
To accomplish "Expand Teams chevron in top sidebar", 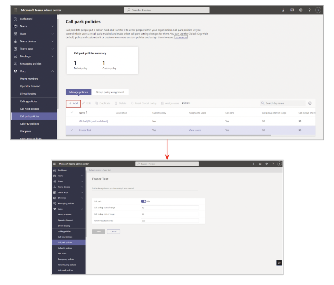I will (x=53, y=26).
